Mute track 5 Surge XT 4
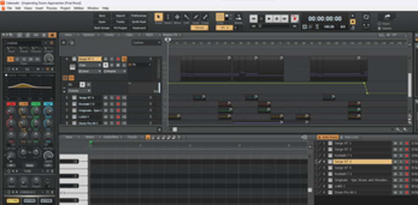Image resolution: width=418 pixels, height=205 pixels. 106,97
